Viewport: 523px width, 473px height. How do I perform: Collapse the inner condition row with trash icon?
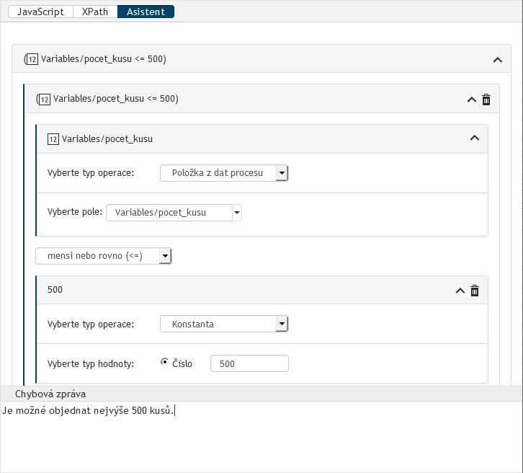[x=471, y=100]
